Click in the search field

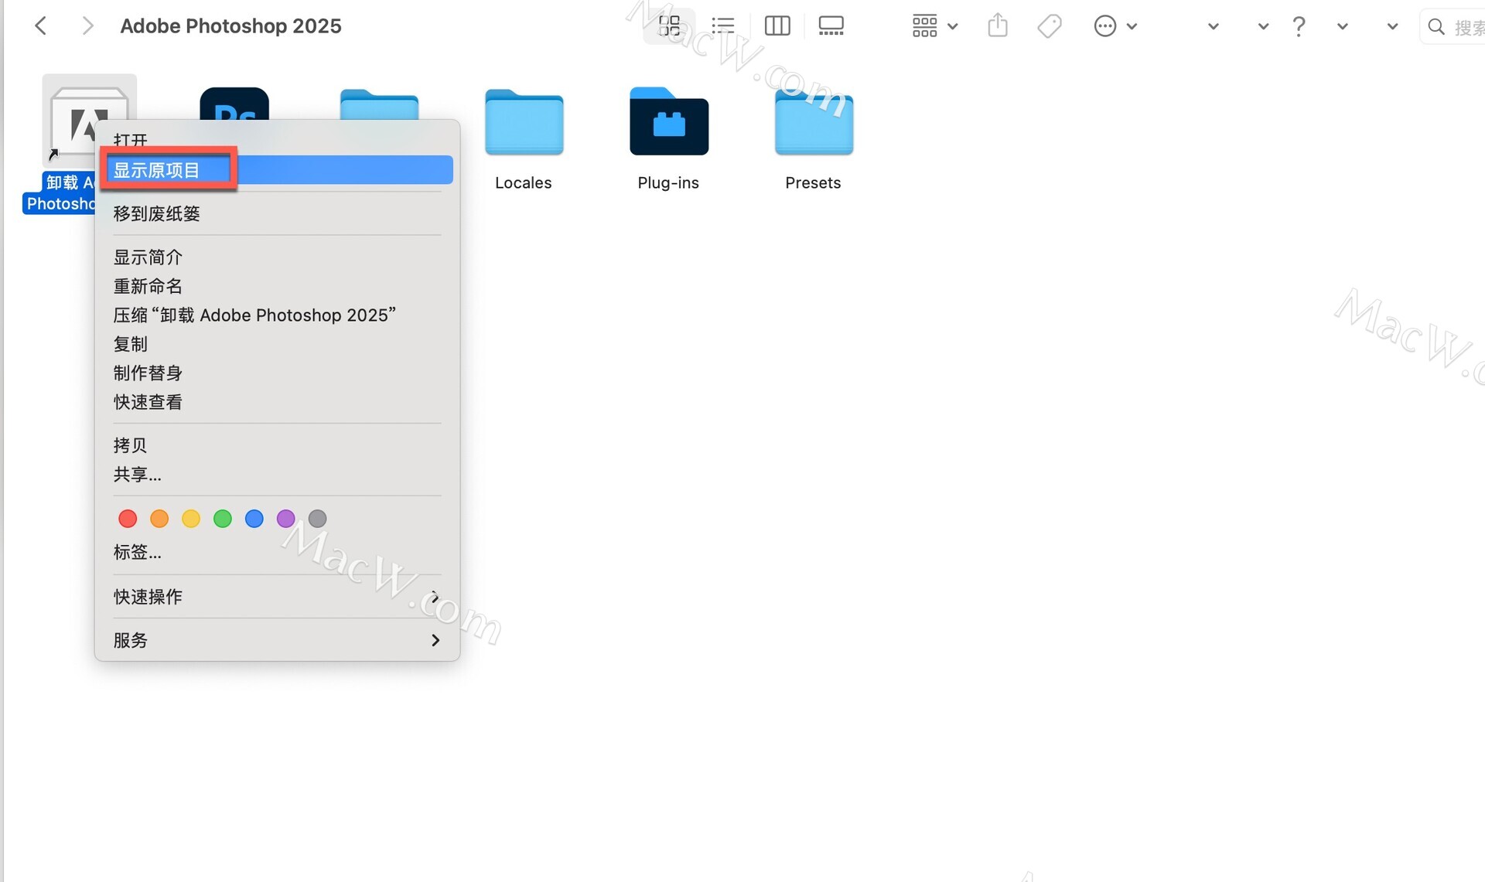pyautogui.click(x=1453, y=27)
